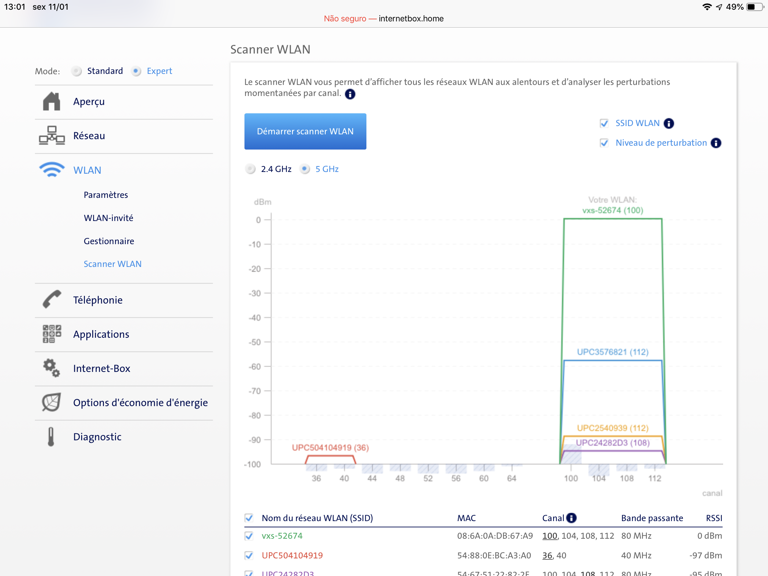This screenshot has width=768, height=576.
Task: Go to the WLAN-invité page
Action: (x=108, y=218)
